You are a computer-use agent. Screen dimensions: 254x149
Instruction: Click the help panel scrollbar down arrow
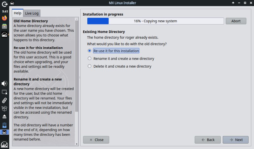point(77,144)
